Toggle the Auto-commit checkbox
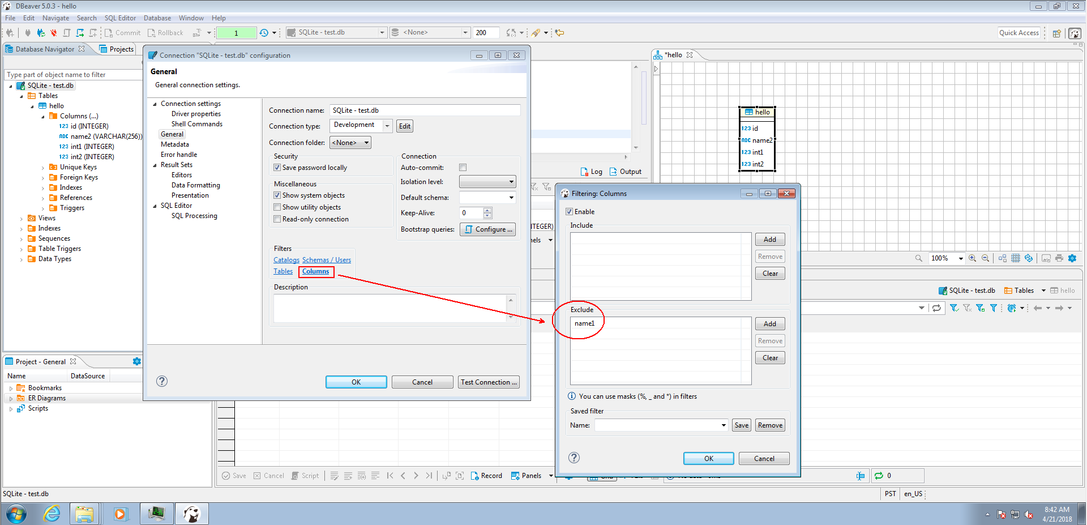This screenshot has height=525, width=1087. [463, 168]
